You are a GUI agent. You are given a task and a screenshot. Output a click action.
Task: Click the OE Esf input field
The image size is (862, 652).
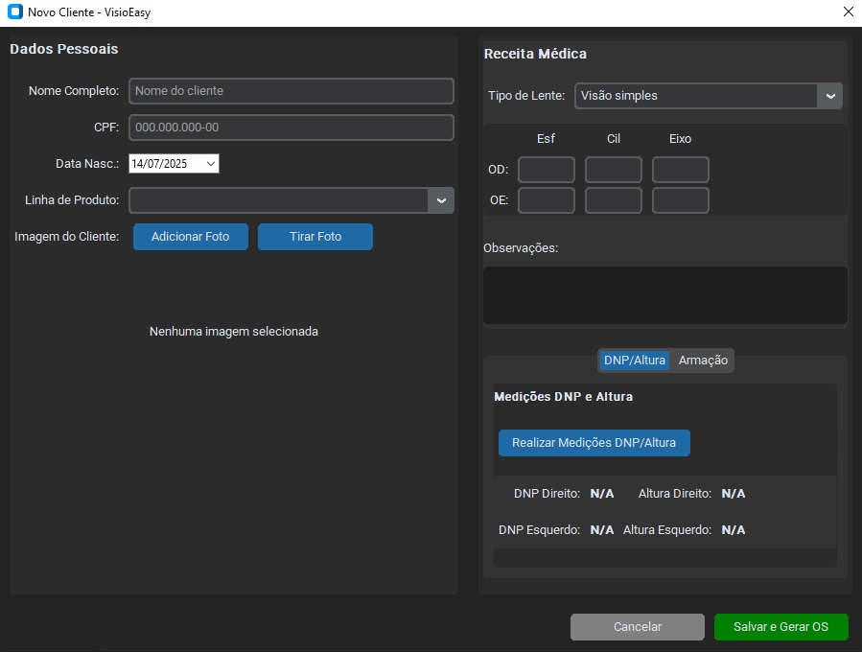pyautogui.click(x=547, y=200)
